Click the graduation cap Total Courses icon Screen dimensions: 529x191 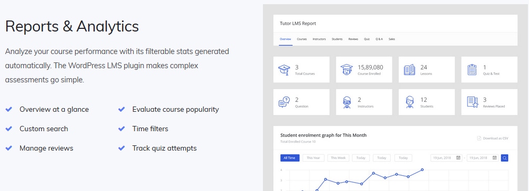point(284,70)
